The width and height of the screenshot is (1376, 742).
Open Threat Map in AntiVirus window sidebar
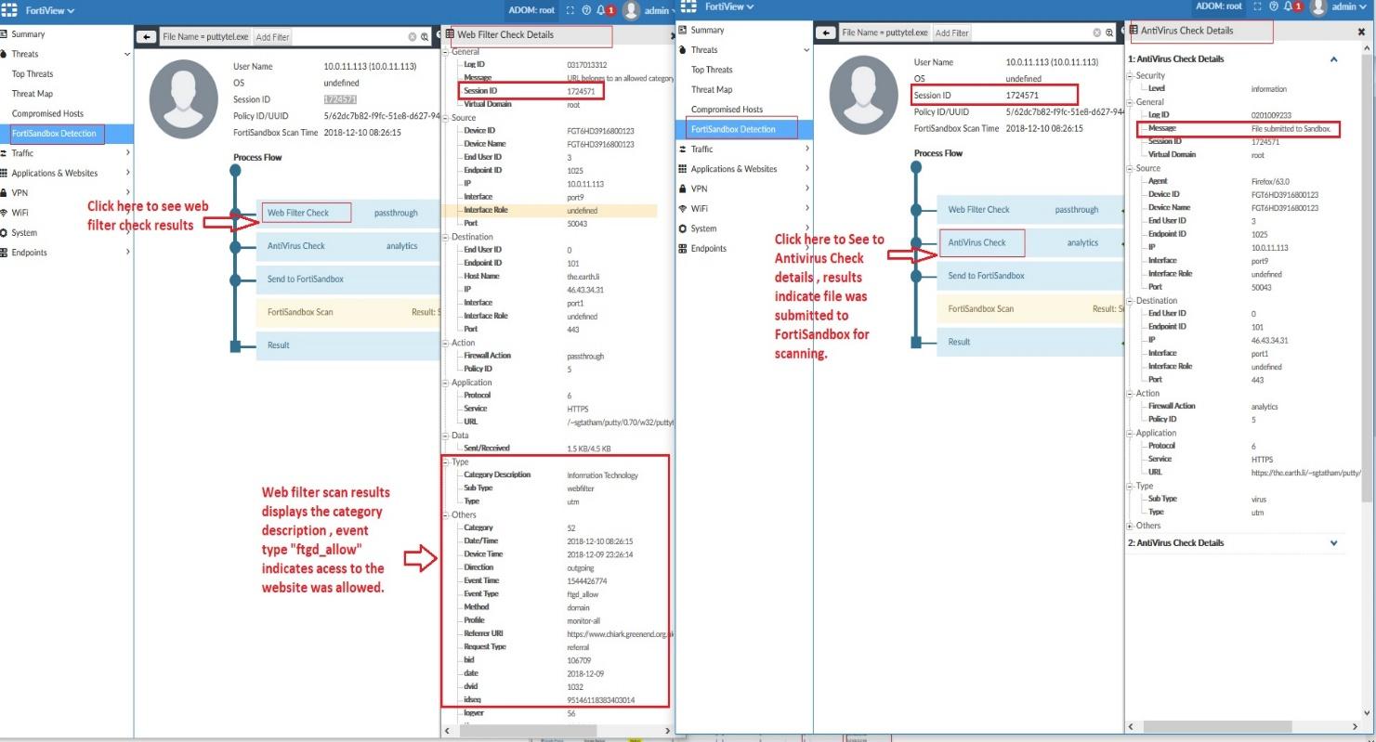[712, 90]
